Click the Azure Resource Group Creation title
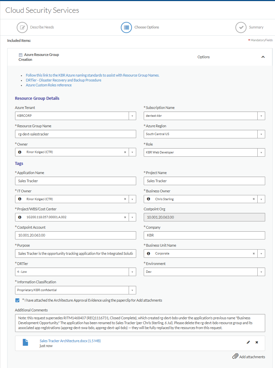275x368 pixels. click(x=39, y=57)
